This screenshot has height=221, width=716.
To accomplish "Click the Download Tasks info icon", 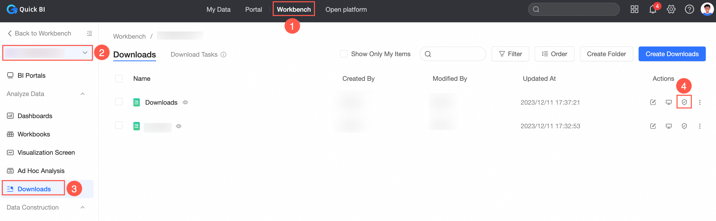I will tap(224, 55).
